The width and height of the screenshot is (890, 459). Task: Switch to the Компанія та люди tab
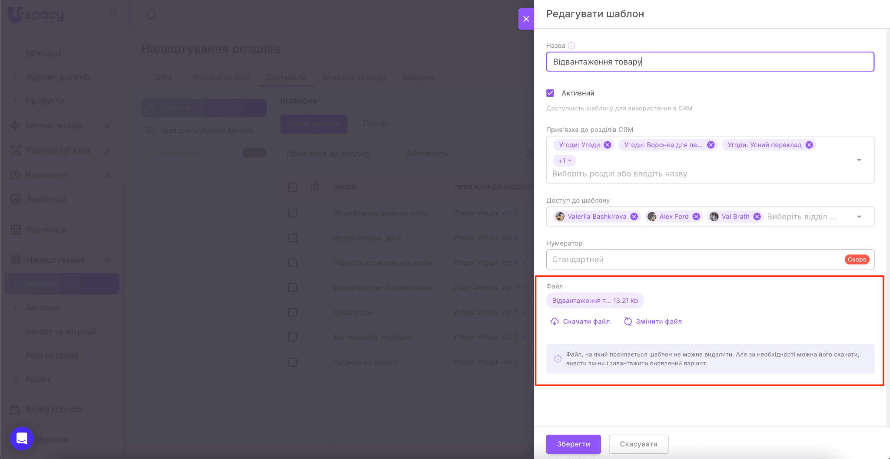coord(354,77)
